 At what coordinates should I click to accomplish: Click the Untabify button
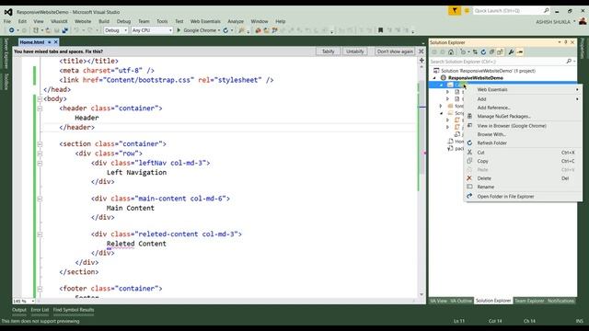(355, 51)
